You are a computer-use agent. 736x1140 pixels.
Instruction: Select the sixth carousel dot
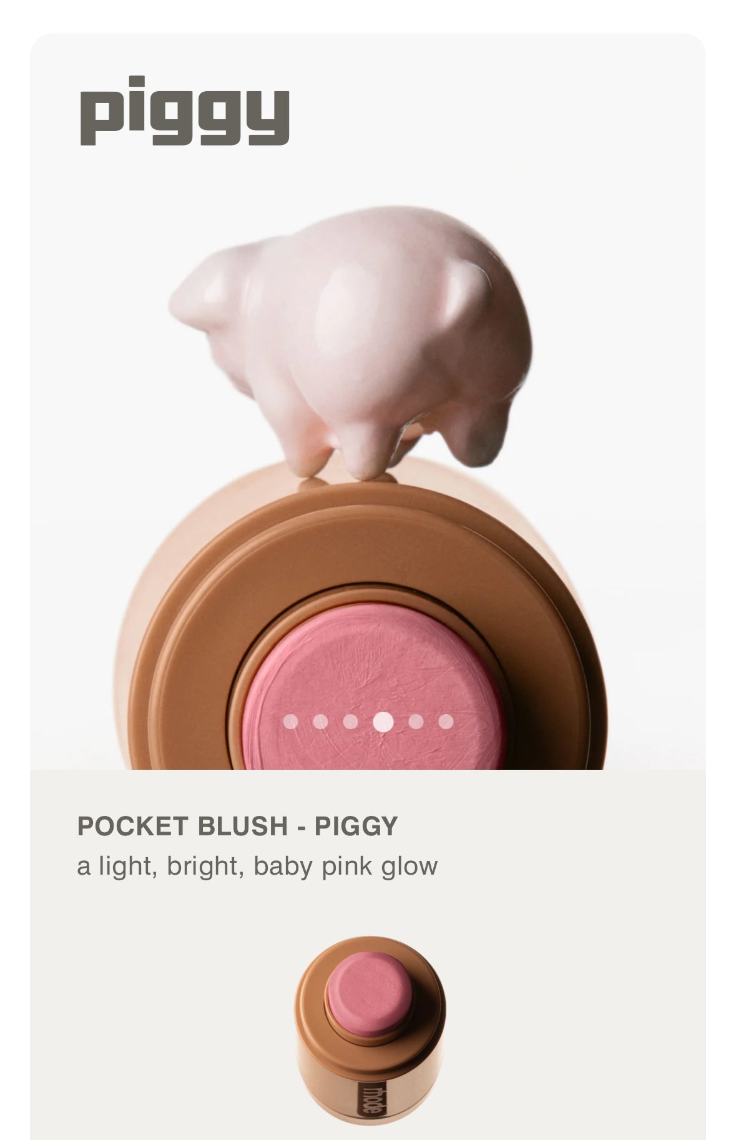[446, 722]
